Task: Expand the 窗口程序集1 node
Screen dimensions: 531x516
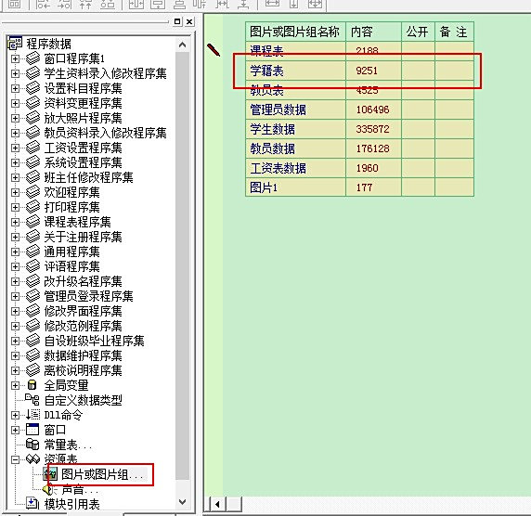Action: tap(15, 58)
